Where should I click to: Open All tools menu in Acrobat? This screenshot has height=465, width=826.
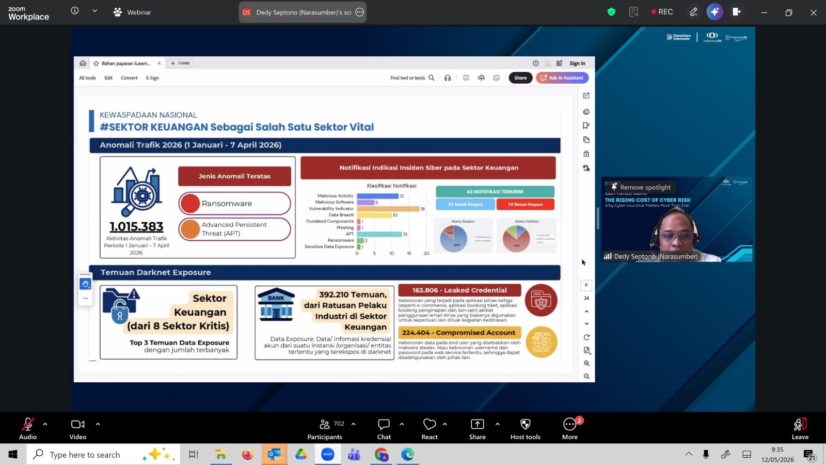pyautogui.click(x=87, y=78)
